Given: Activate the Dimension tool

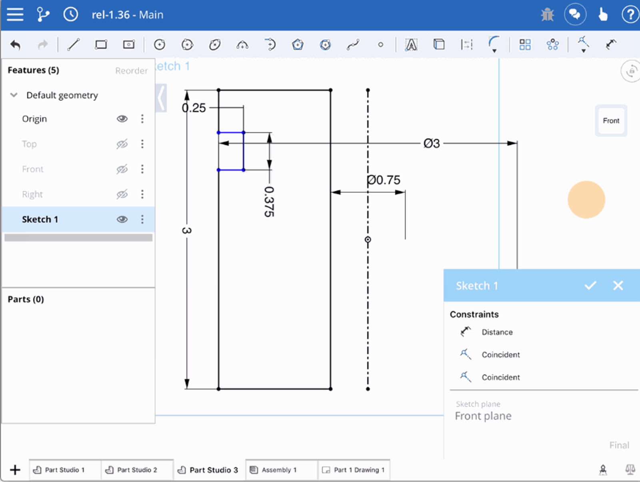Looking at the screenshot, I should click(x=610, y=44).
